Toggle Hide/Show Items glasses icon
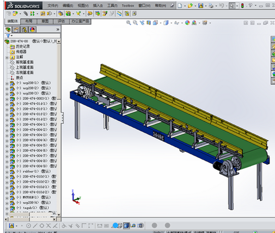 click(x=176, y=23)
